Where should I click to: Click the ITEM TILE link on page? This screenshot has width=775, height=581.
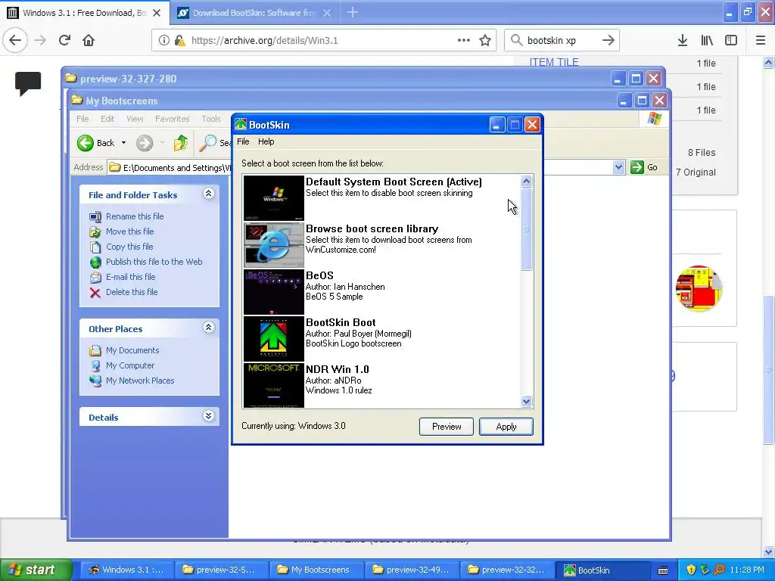click(553, 62)
